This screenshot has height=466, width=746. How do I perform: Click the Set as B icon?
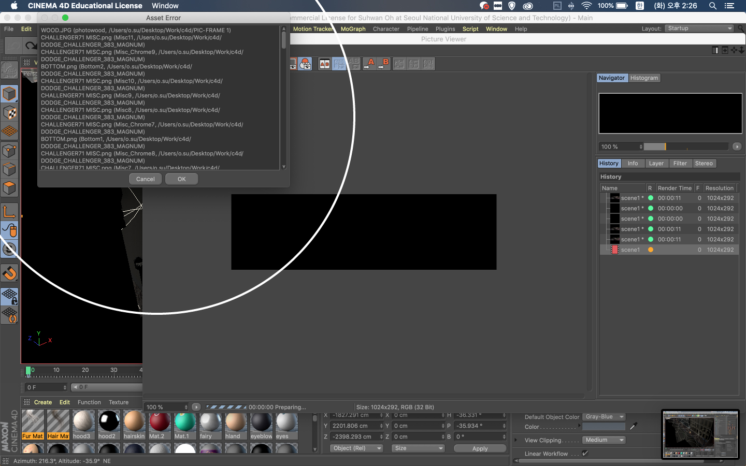pos(384,64)
